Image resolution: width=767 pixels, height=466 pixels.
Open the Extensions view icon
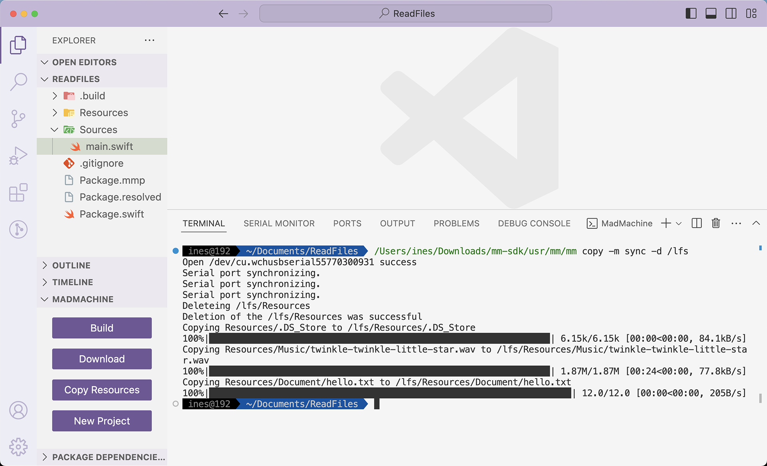(18, 192)
